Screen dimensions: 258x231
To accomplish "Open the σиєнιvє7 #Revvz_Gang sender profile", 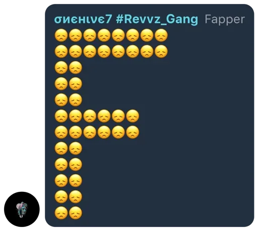I will (126, 19).
